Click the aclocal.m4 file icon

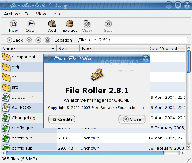[x=6, y=98]
